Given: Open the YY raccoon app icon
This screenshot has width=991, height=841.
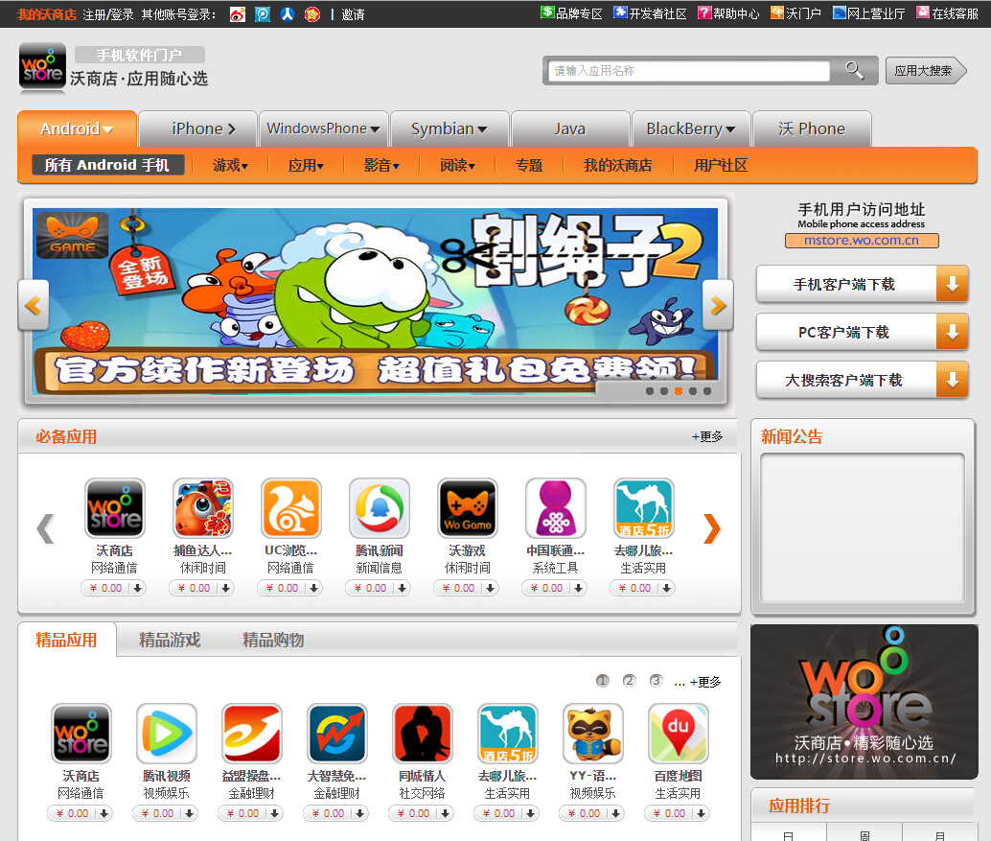Looking at the screenshot, I should 592,734.
